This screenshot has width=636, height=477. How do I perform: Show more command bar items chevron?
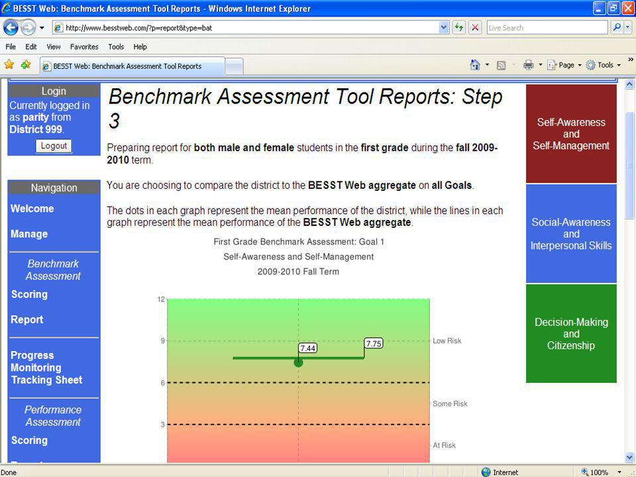[x=631, y=60]
